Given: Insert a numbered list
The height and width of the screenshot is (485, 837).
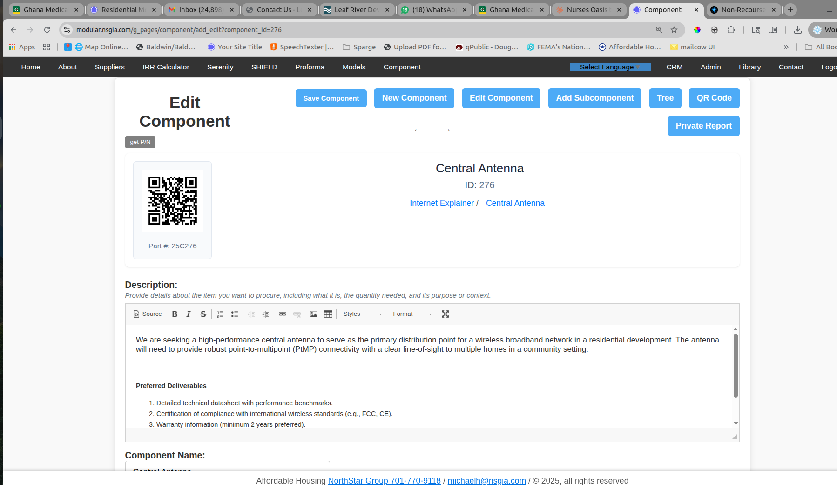Looking at the screenshot, I should (x=220, y=314).
